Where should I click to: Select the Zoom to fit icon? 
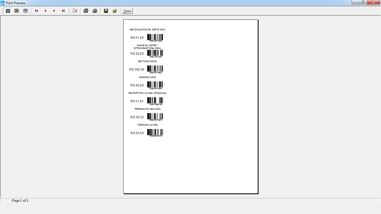8,11
